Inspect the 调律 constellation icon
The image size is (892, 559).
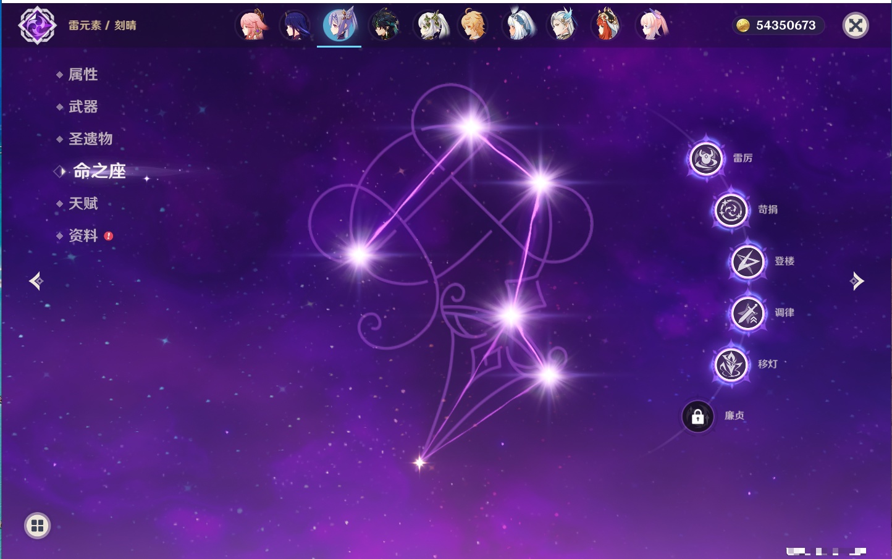747,313
